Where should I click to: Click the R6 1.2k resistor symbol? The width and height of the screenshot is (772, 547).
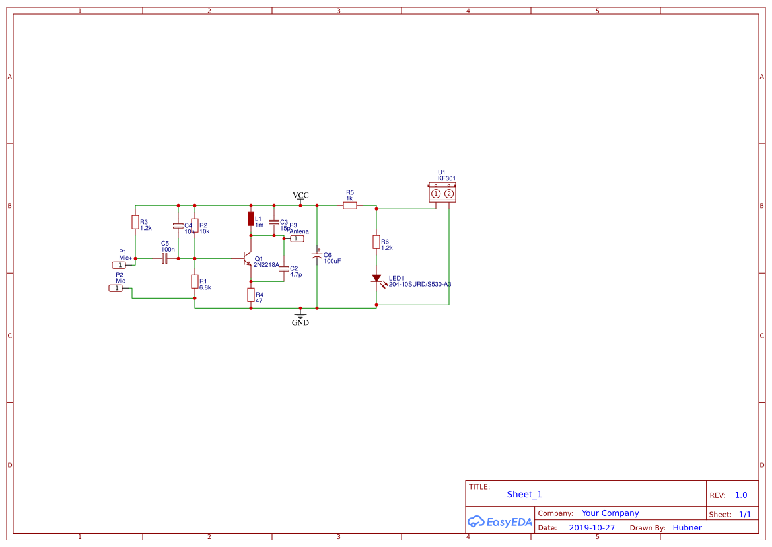[376, 242]
